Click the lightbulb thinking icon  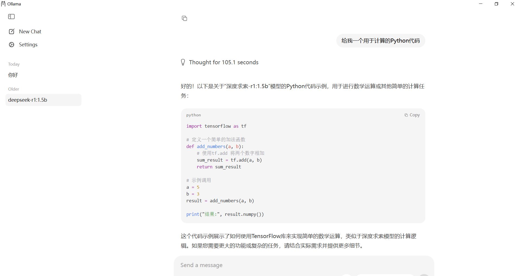[x=183, y=62]
